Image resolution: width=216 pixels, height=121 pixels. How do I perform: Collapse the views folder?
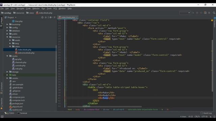[x=10, y=46]
